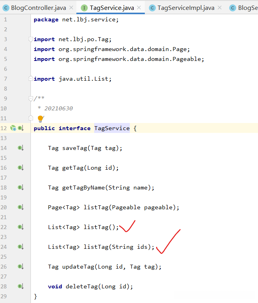258x303 pixels.
Task: Open implementation icon on line 22 listTag()
Action: [x=21, y=227]
